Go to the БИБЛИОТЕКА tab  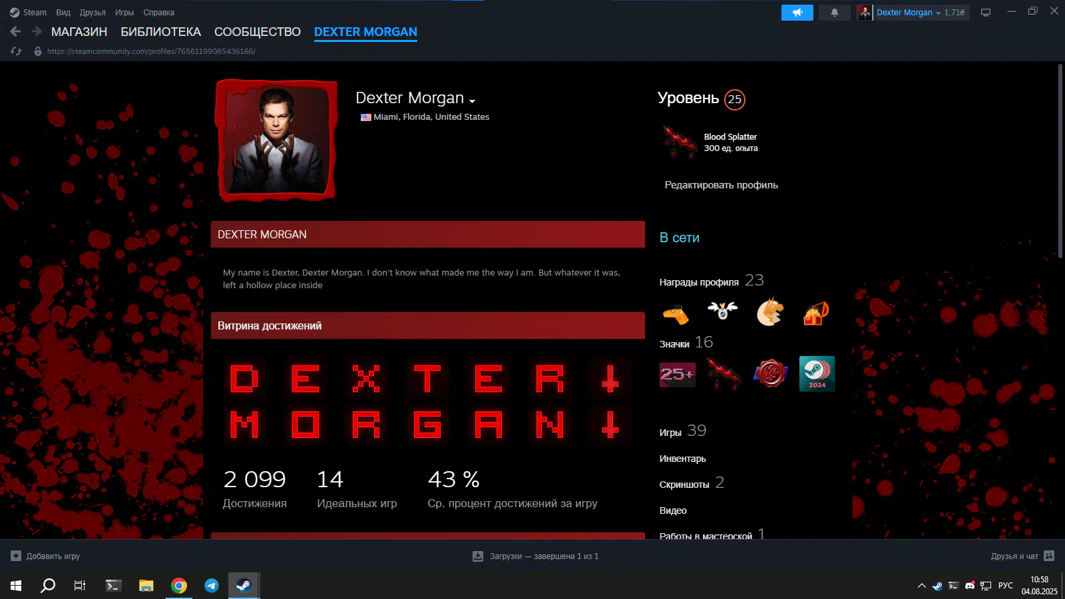tap(160, 32)
